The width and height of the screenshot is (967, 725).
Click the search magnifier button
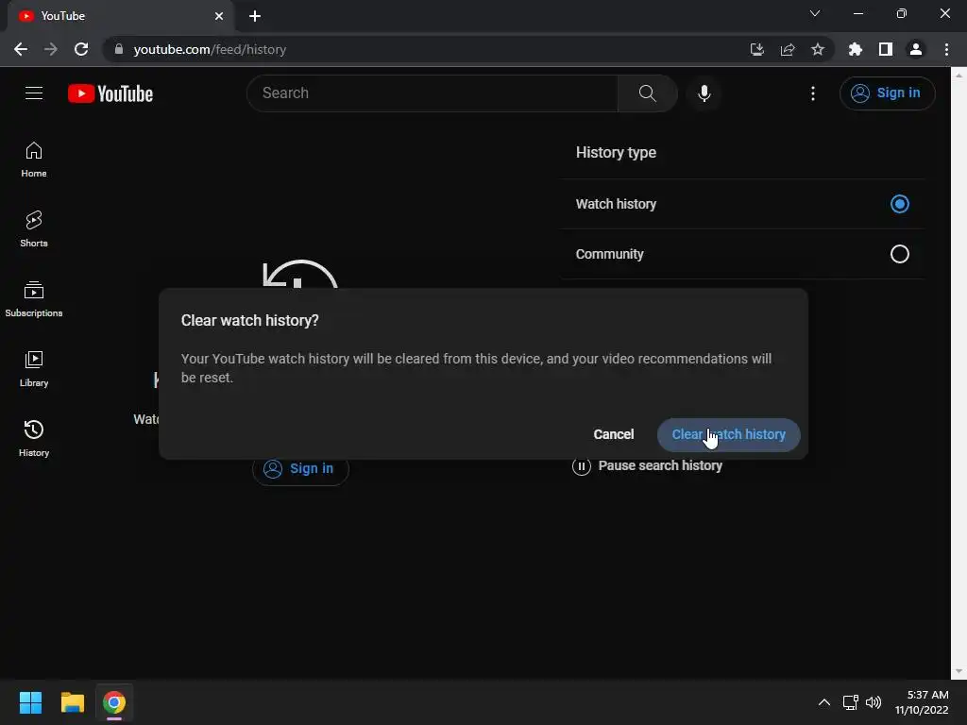(x=647, y=93)
